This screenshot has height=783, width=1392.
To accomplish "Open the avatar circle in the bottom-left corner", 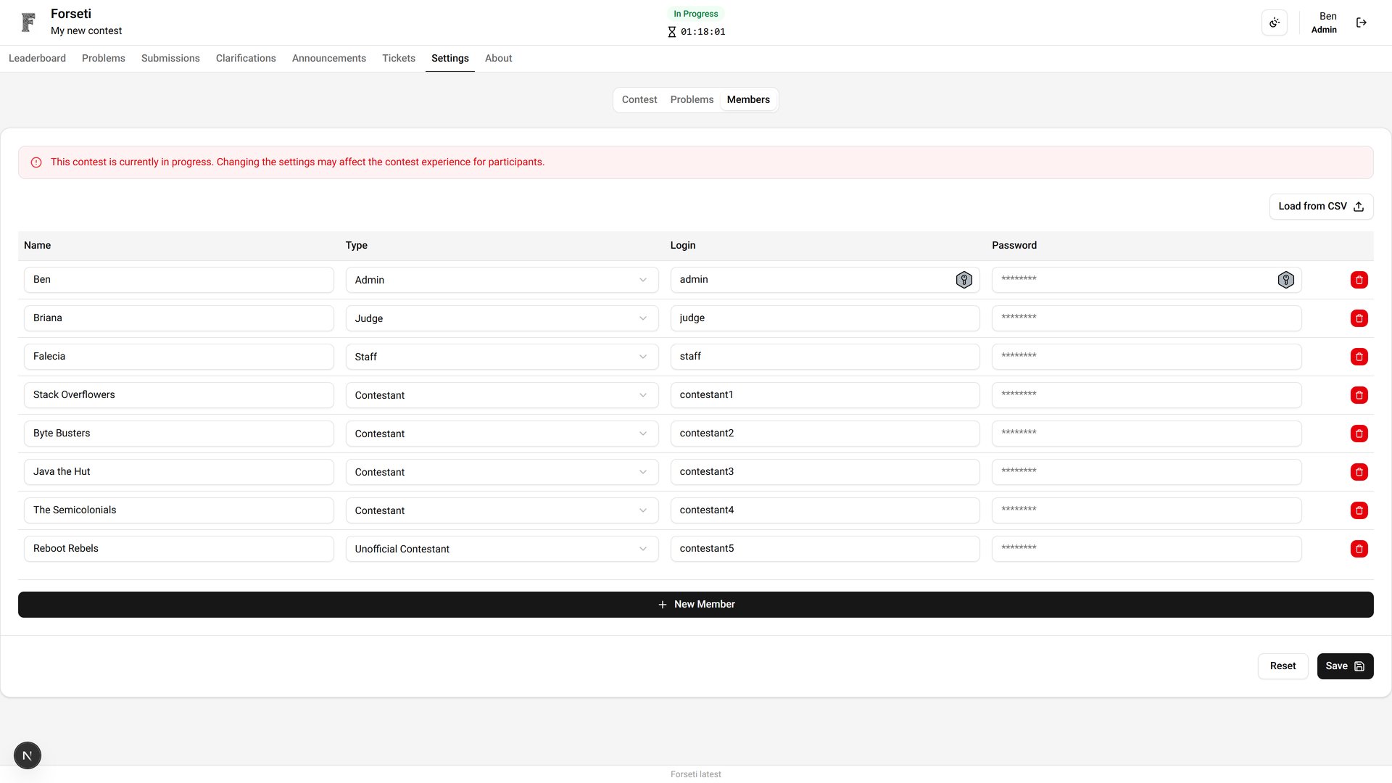I will pyautogui.click(x=27, y=755).
